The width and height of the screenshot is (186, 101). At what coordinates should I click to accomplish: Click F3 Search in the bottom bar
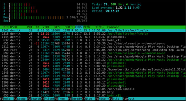[x=34, y=99]
